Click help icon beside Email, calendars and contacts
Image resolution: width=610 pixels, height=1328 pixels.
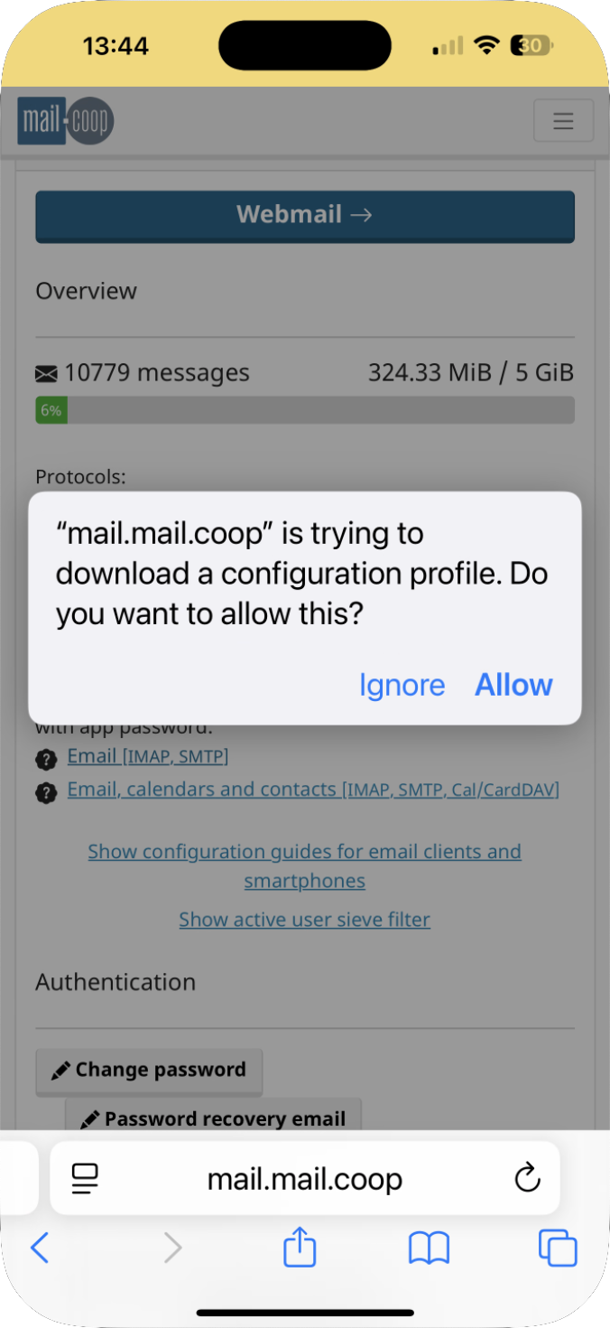(46, 792)
